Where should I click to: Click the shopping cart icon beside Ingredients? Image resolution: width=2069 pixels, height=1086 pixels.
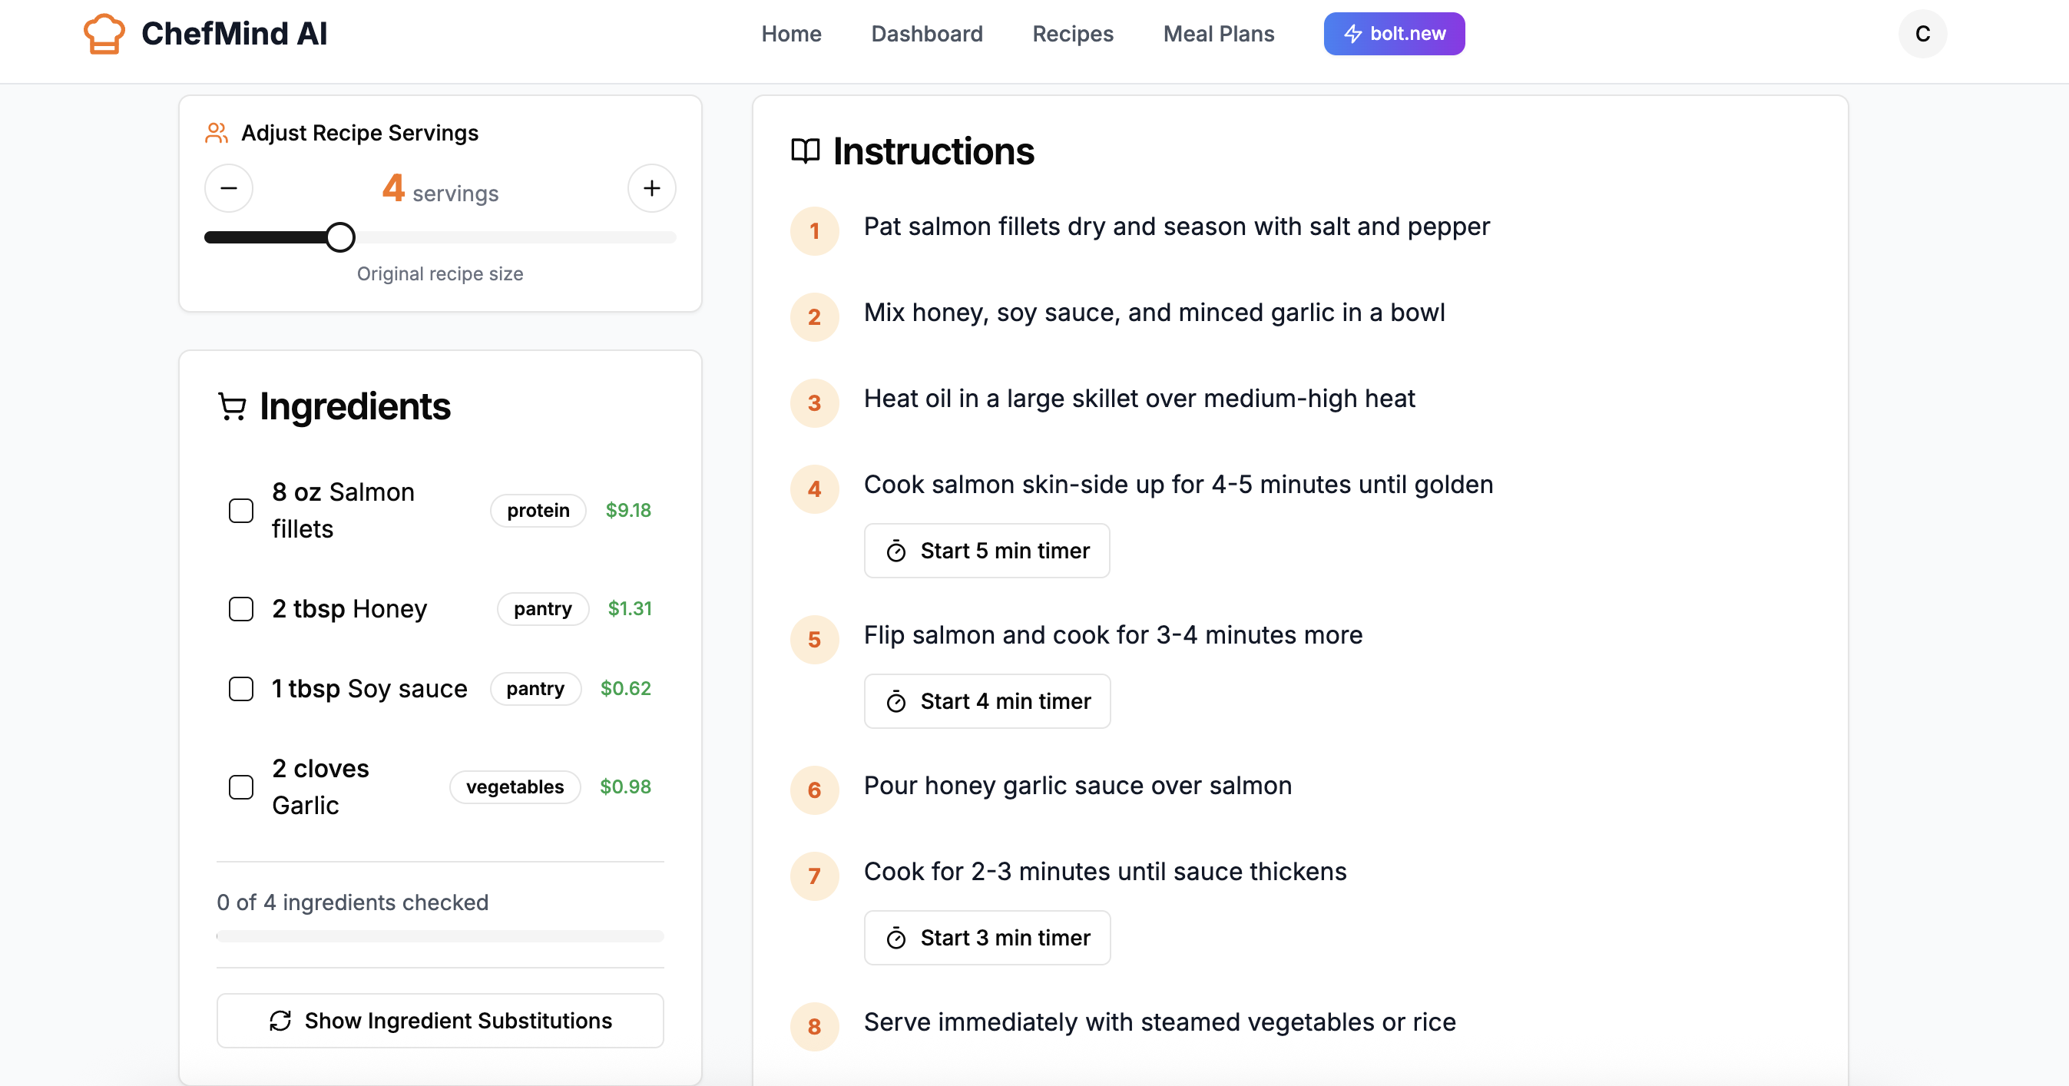232,406
